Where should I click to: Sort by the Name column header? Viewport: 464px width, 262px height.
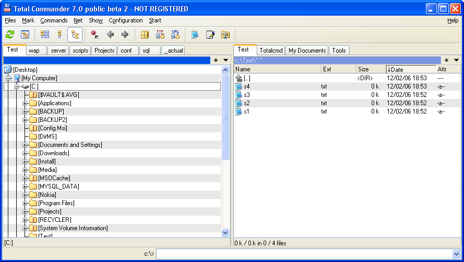coord(278,69)
